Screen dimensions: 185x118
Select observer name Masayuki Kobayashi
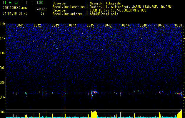(x=105, y=3)
